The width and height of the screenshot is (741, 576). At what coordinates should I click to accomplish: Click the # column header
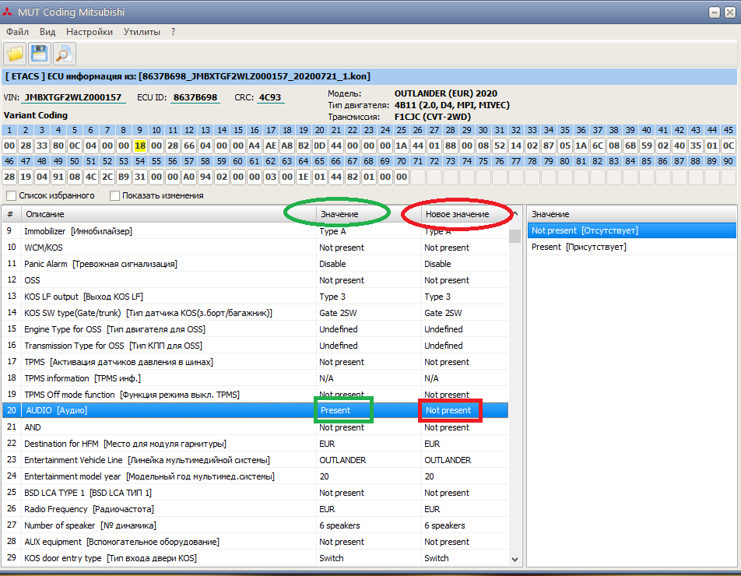tap(12, 214)
